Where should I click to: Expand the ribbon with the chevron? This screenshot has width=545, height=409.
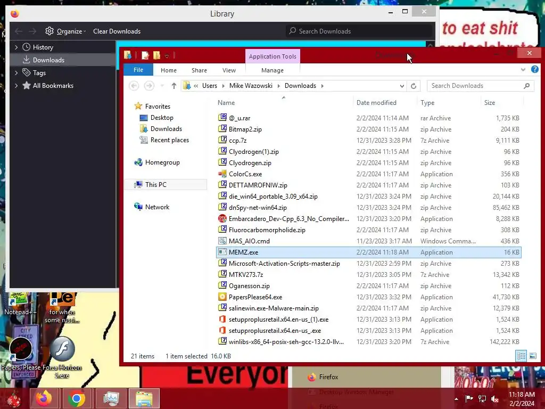pyautogui.click(x=523, y=70)
